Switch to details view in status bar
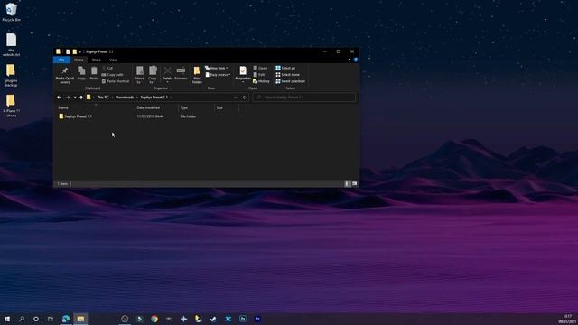 point(348,183)
